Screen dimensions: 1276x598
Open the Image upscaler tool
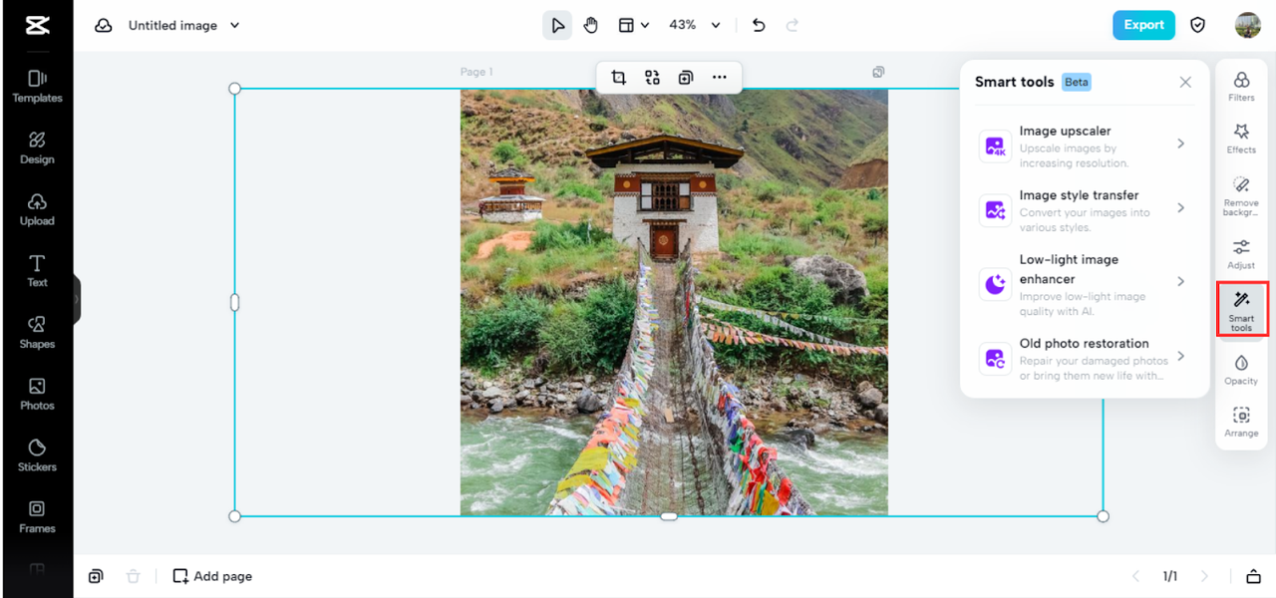pos(1086,146)
